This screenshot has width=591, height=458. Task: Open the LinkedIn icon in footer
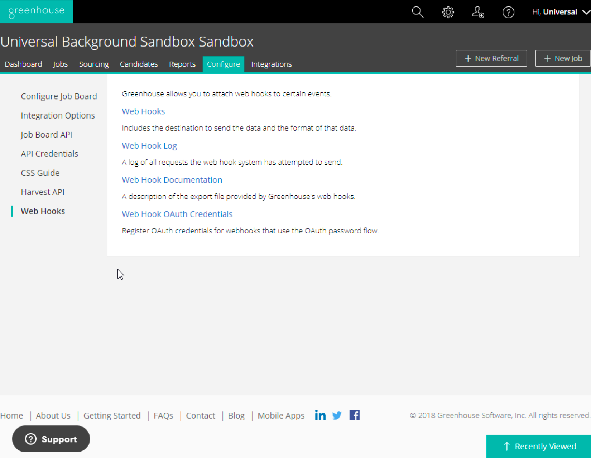point(320,415)
